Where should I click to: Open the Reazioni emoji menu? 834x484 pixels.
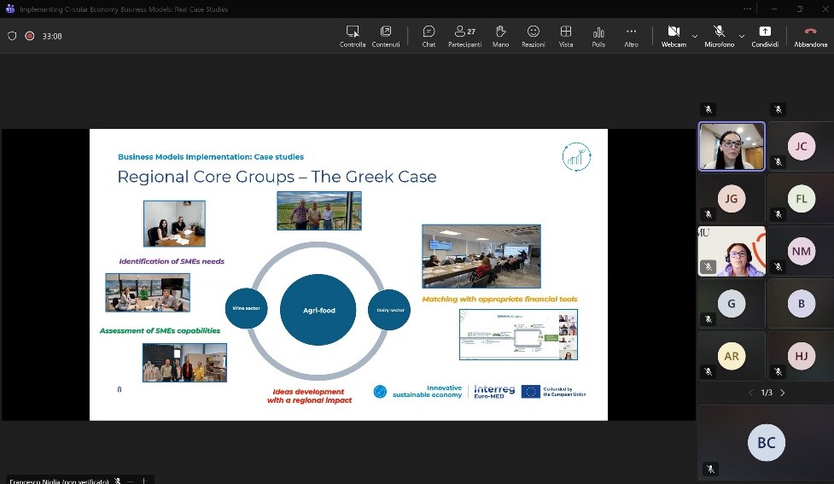coord(533,35)
